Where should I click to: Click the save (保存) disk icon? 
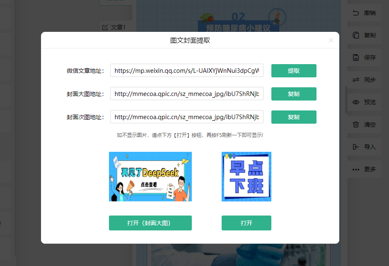click(355, 58)
